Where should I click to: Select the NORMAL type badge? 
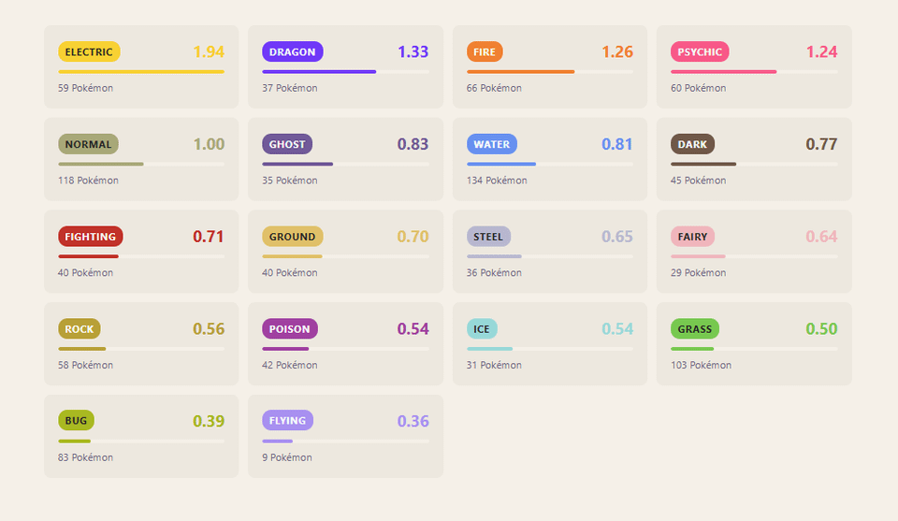coord(88,145)
